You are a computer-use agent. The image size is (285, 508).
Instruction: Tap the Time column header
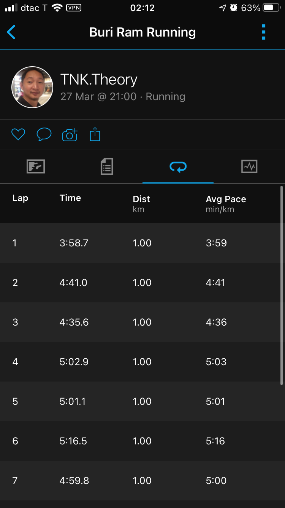pos(70,198)
